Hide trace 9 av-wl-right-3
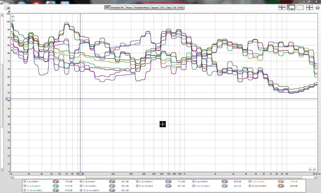The width and height of the screenshot is (321, 193). point(194,186)
